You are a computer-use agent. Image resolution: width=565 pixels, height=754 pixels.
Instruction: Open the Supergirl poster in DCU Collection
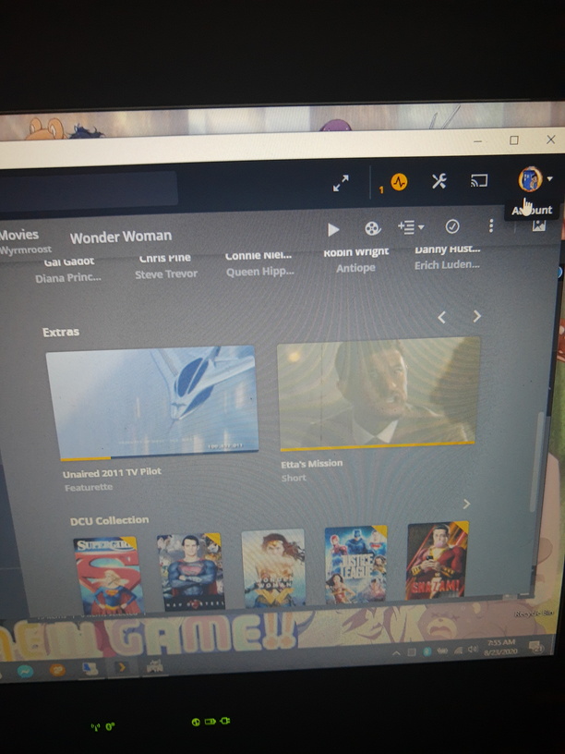108,575
